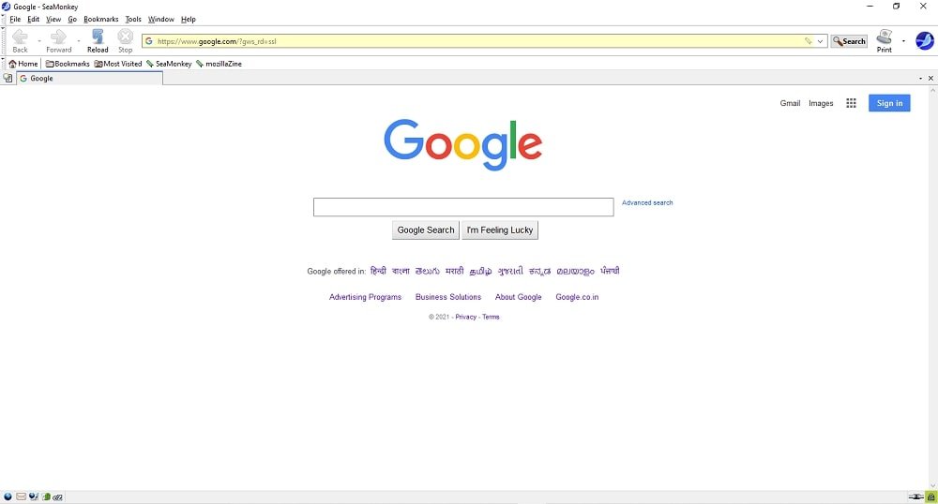The width and height of the screenshot is (938, 504).
Task: Open the Bookmarks menu in menu bar
Action: (x=100, y=19)
